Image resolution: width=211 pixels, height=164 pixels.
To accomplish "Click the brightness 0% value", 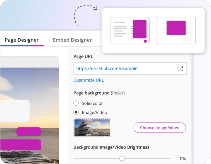I will (x=183, y=159).
